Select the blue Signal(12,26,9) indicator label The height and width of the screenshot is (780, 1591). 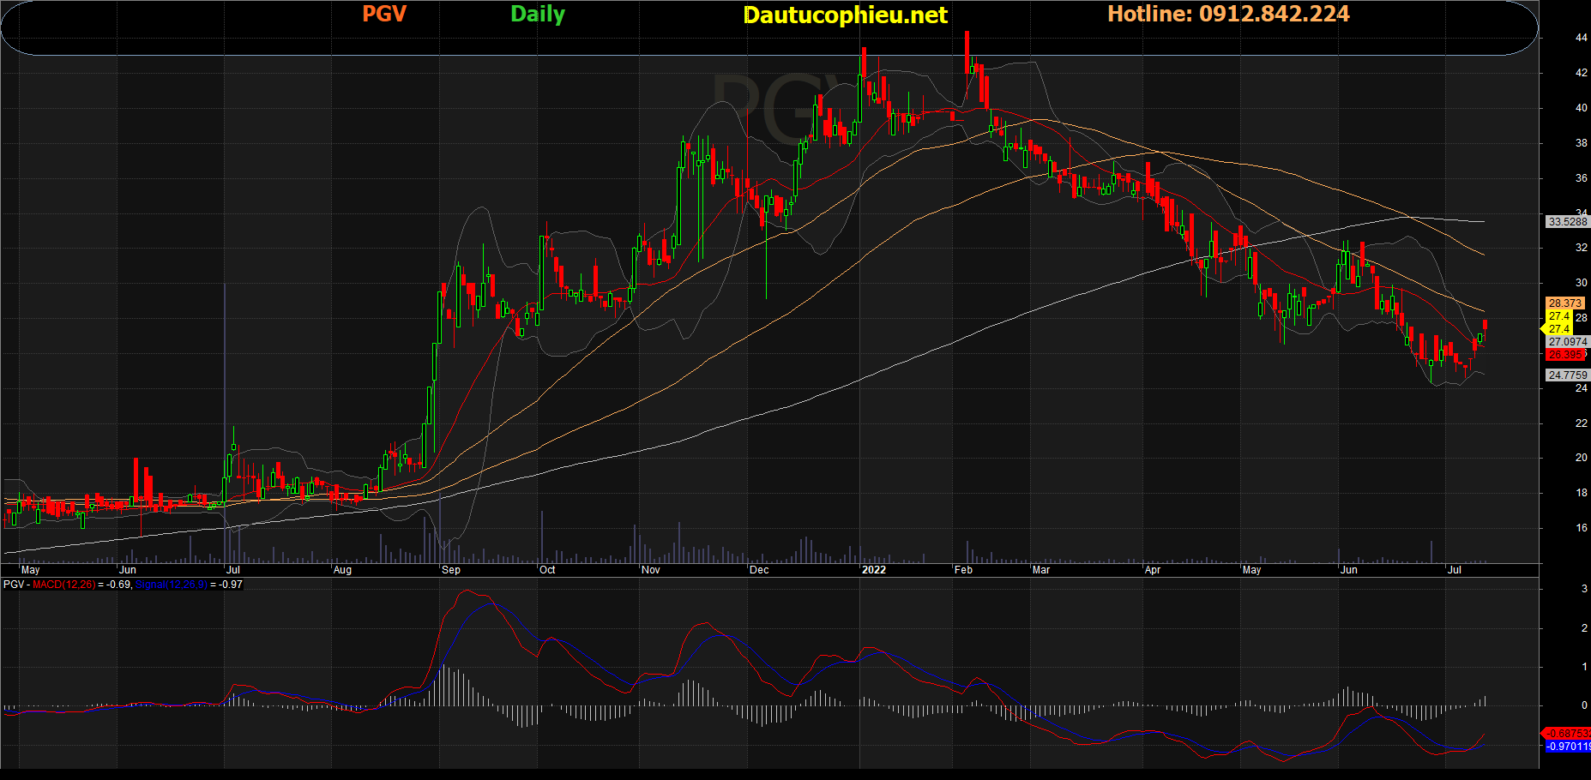click(x=171, y=585)
